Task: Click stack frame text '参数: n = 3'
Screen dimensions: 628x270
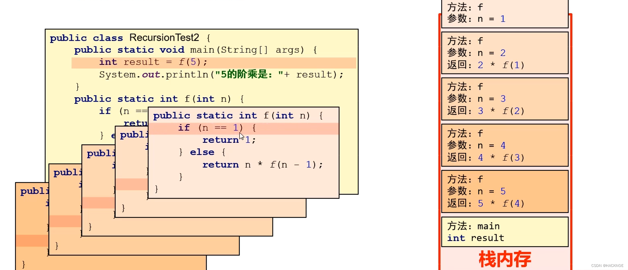Action: 476,99
